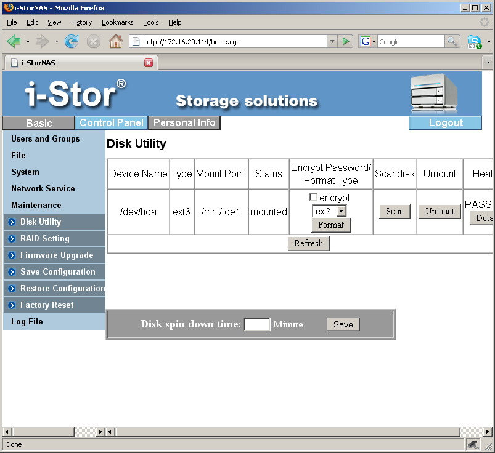
Task: Save the disk spin down time
Action: [343, 324]
